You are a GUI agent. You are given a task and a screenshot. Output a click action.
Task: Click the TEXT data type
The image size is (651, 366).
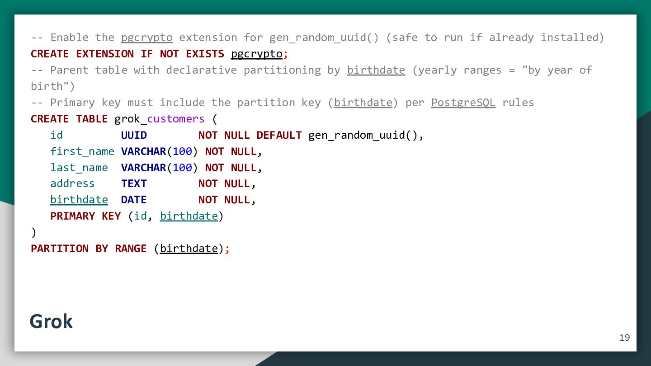(x=134, y=183)
